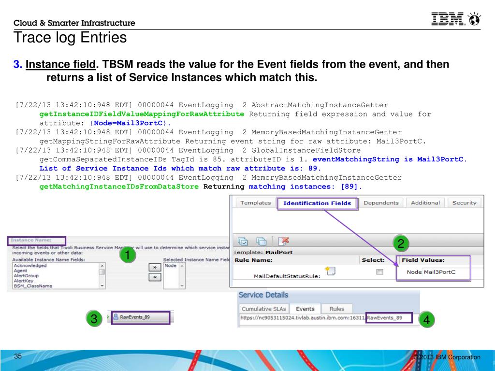
Task: Click the remove («) field button
Action: pyautogui.click(x=155, y=277)
